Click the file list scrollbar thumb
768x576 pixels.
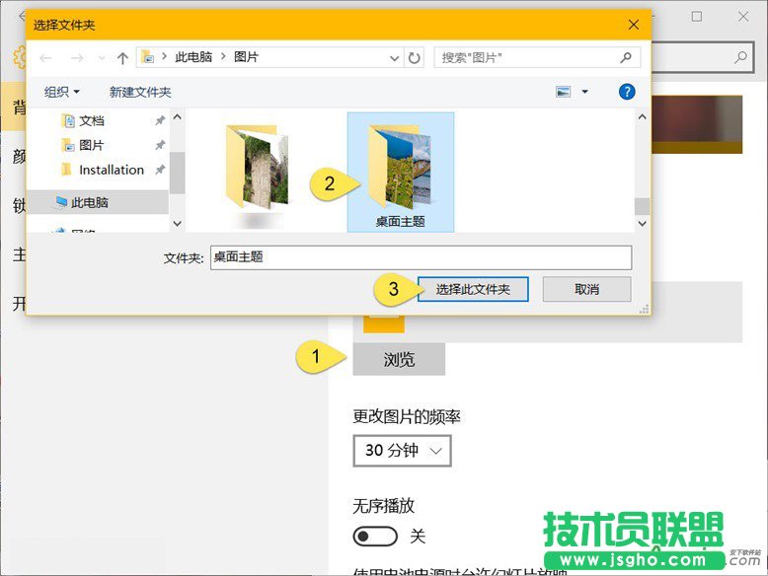pyautogui.click(x=642, y=206)
